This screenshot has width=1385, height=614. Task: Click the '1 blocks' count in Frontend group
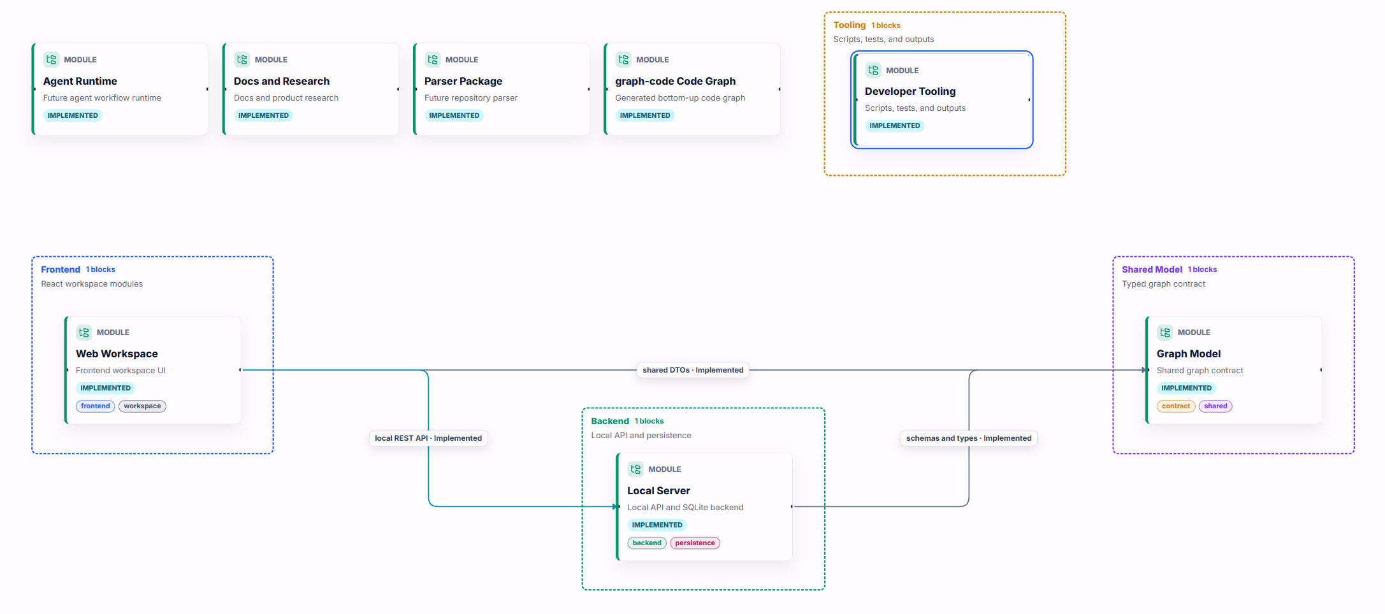(101, 269)
